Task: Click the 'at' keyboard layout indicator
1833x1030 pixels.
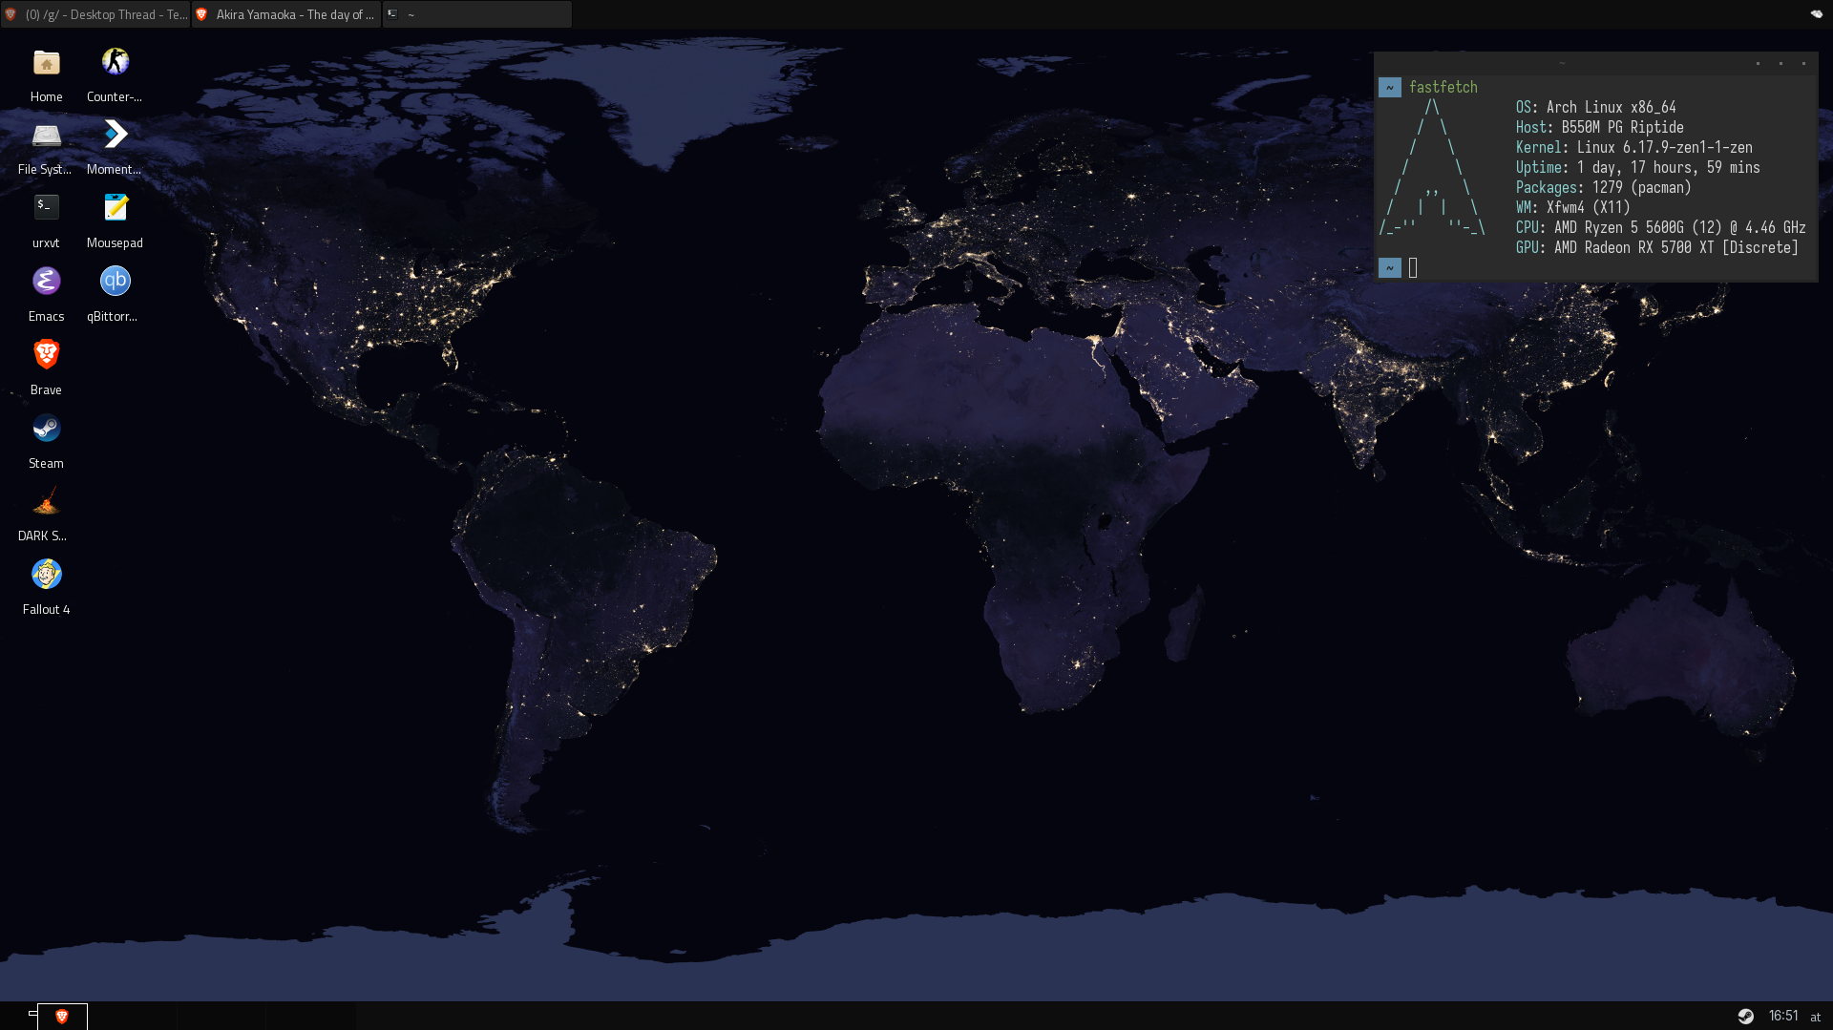Action: pos(1816,1018)
